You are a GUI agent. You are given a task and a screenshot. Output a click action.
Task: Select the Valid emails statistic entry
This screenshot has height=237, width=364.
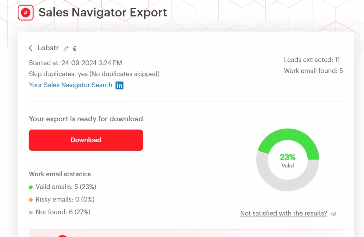click(66, 187)
